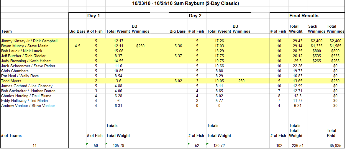Select 'Charles Harding / Paul Blume' cell
Viewport: 346px width, 149px height.
[26, 96]
